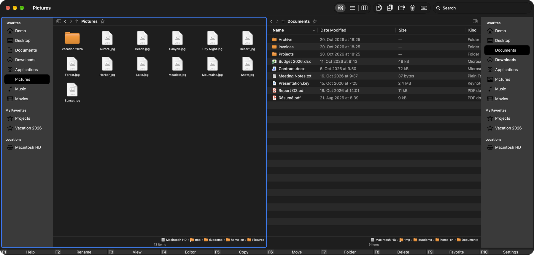534x255 pixels.
Task: Click the Copy files toolbar icon
Action: [x=379, y=8]
